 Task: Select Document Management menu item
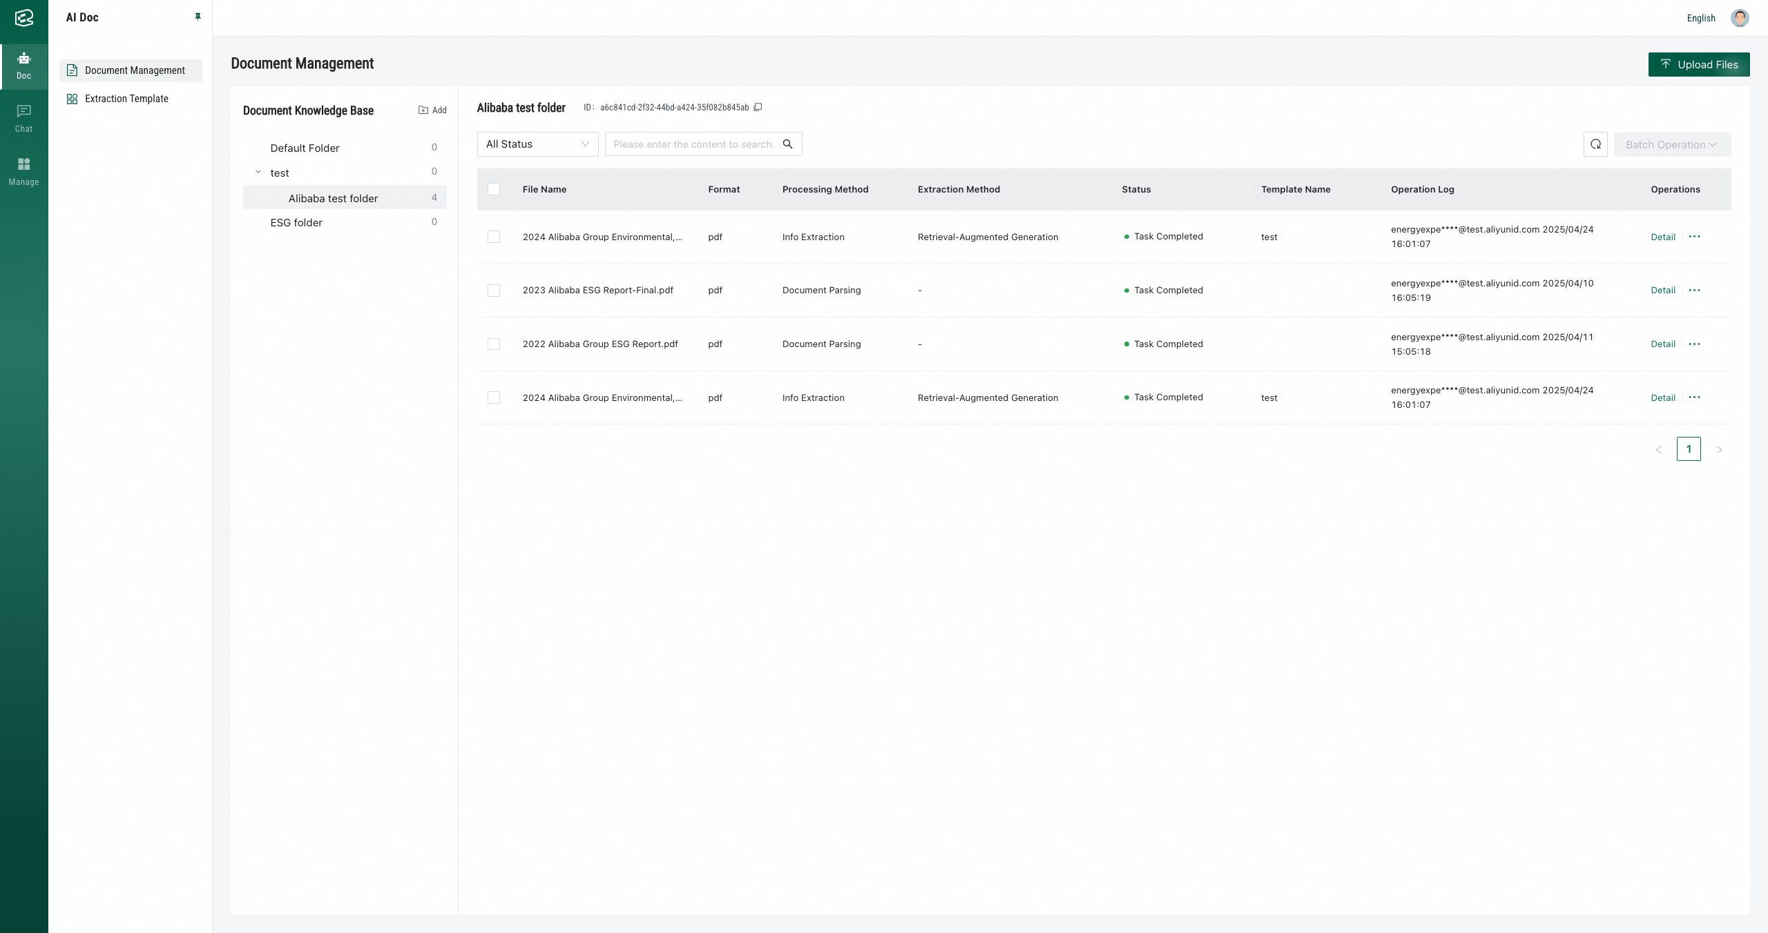[x=135, y=70]
